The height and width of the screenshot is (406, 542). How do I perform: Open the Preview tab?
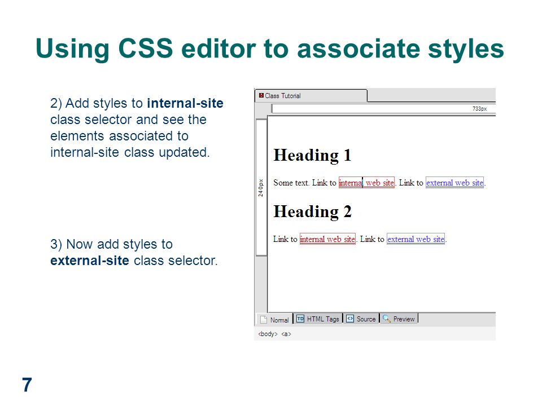tap(399, 319)
